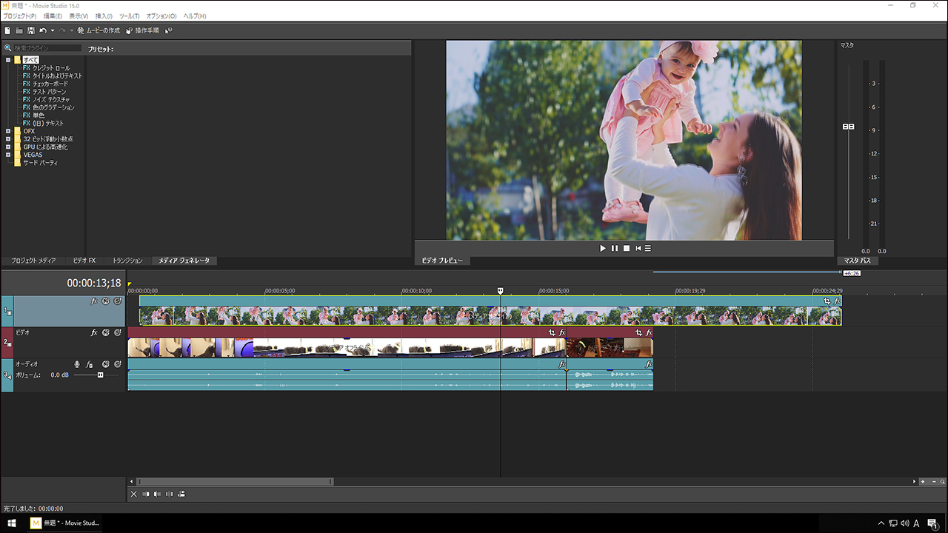The image size is (948, 533).
Task: Expand the OFX folder
Action: pyautogui.click(x=7, y=131)
